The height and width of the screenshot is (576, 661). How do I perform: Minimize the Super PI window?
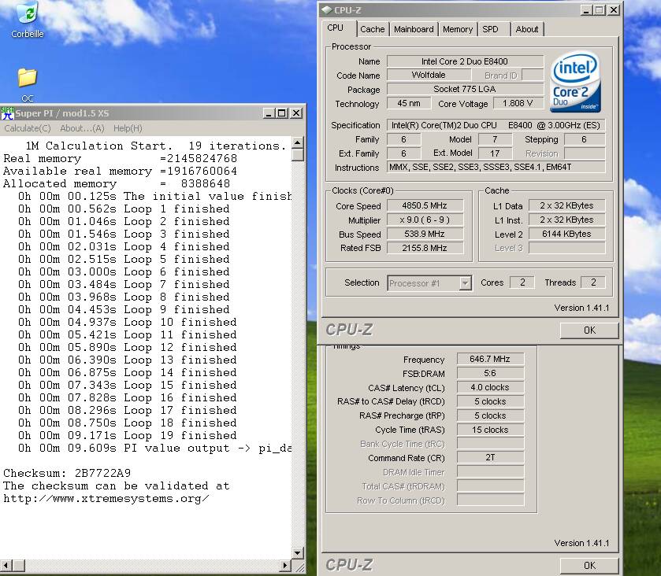(x=269, y=113)
